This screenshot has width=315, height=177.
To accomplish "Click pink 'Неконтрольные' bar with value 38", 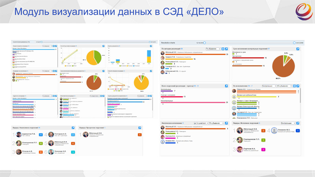I will (x=193, y=102).
